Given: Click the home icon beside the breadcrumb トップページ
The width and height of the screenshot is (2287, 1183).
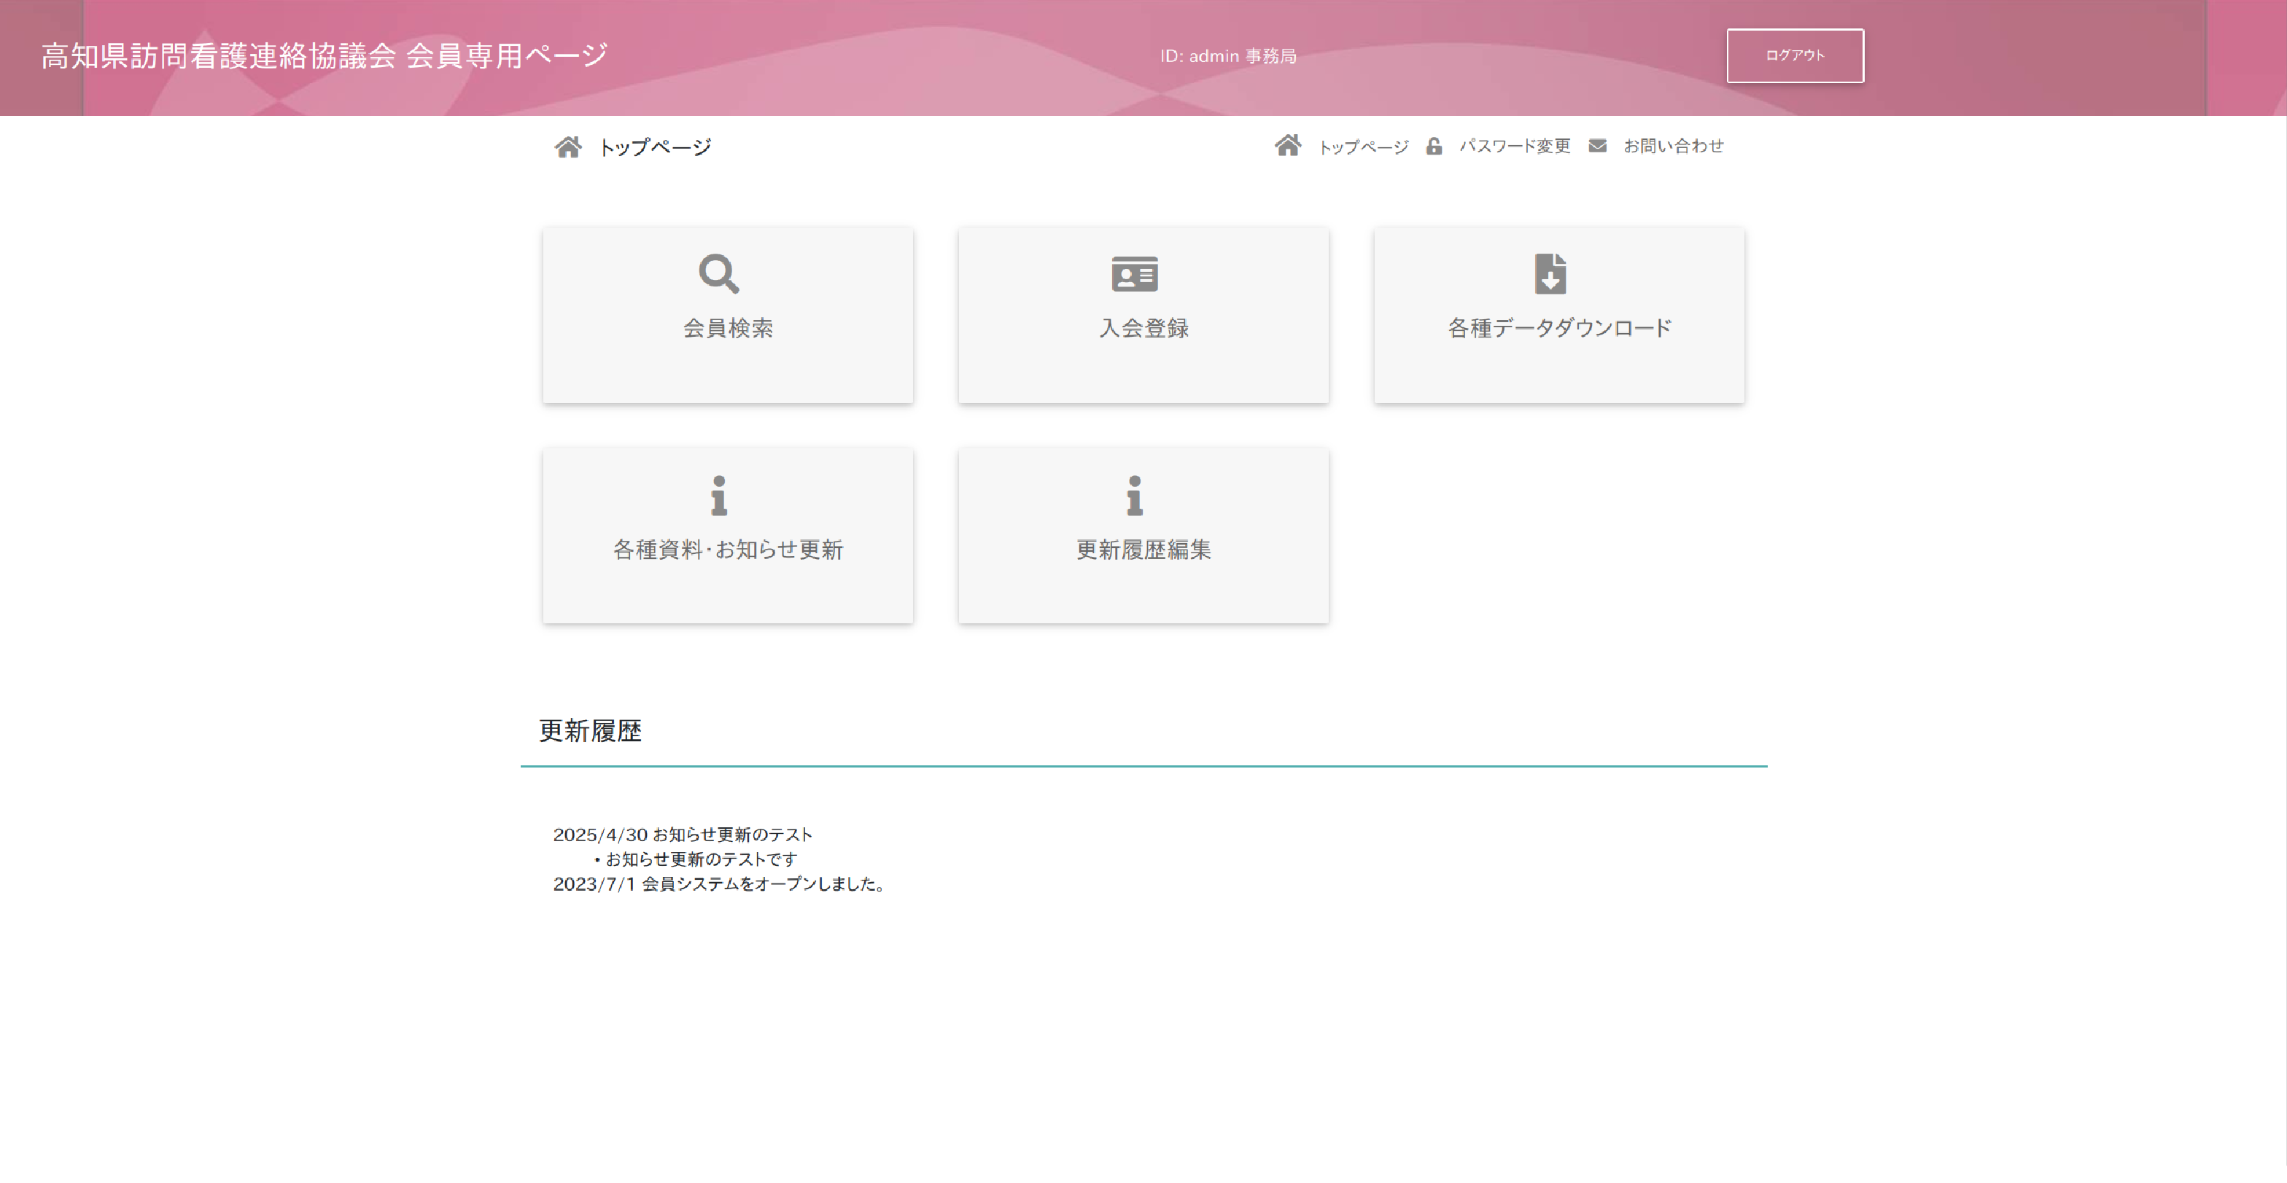Looking at the screenshot, I should coord(568,147).
